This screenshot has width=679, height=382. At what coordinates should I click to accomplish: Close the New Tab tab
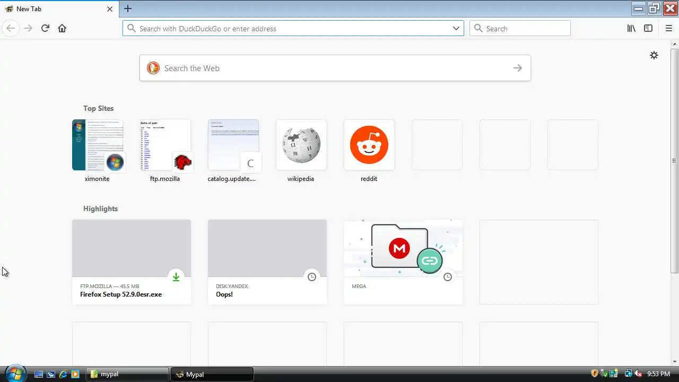[x=110, y=9]
